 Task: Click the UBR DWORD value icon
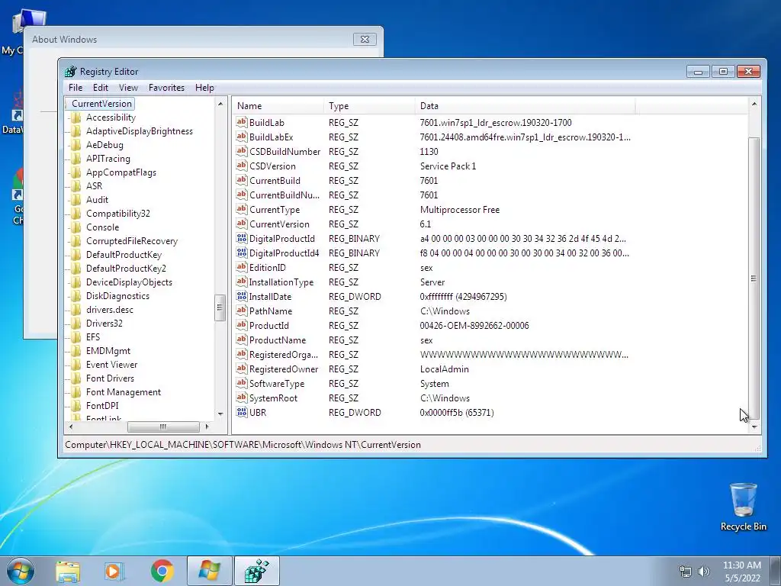click(242, 412)
